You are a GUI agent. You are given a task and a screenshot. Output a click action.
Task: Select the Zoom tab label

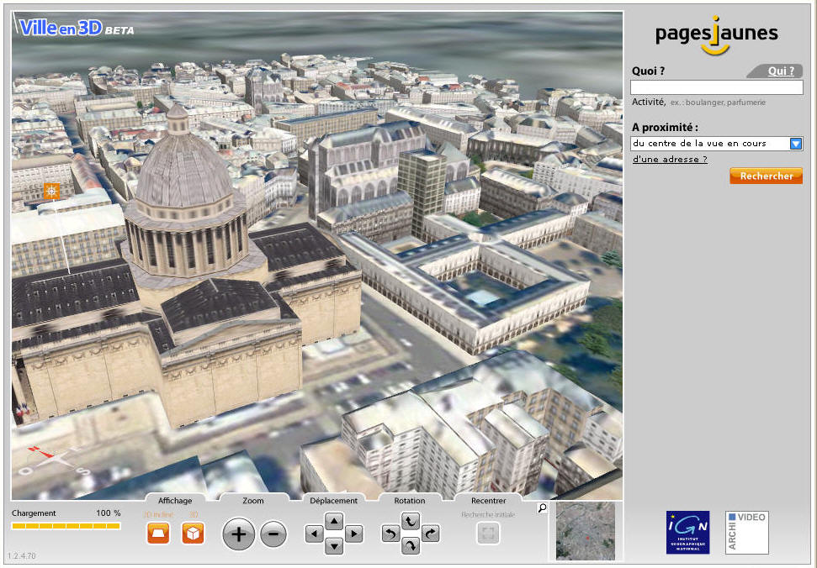tap(253, 501)
